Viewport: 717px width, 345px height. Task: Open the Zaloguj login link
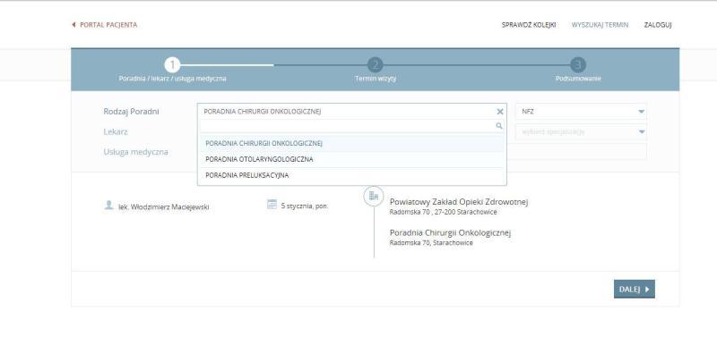click(x=658, y=25)
